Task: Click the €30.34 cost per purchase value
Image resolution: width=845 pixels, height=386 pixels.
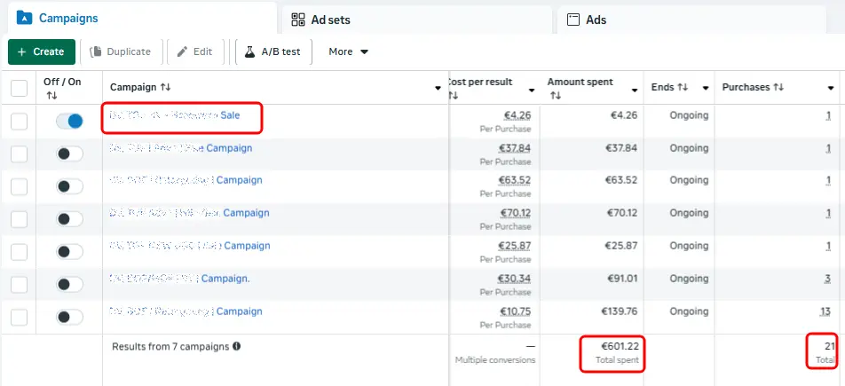Action: [x=515, y=279]
